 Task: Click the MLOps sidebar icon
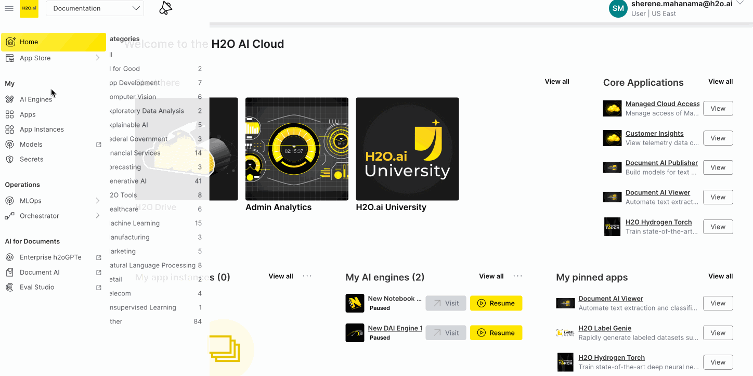[10, 201]
